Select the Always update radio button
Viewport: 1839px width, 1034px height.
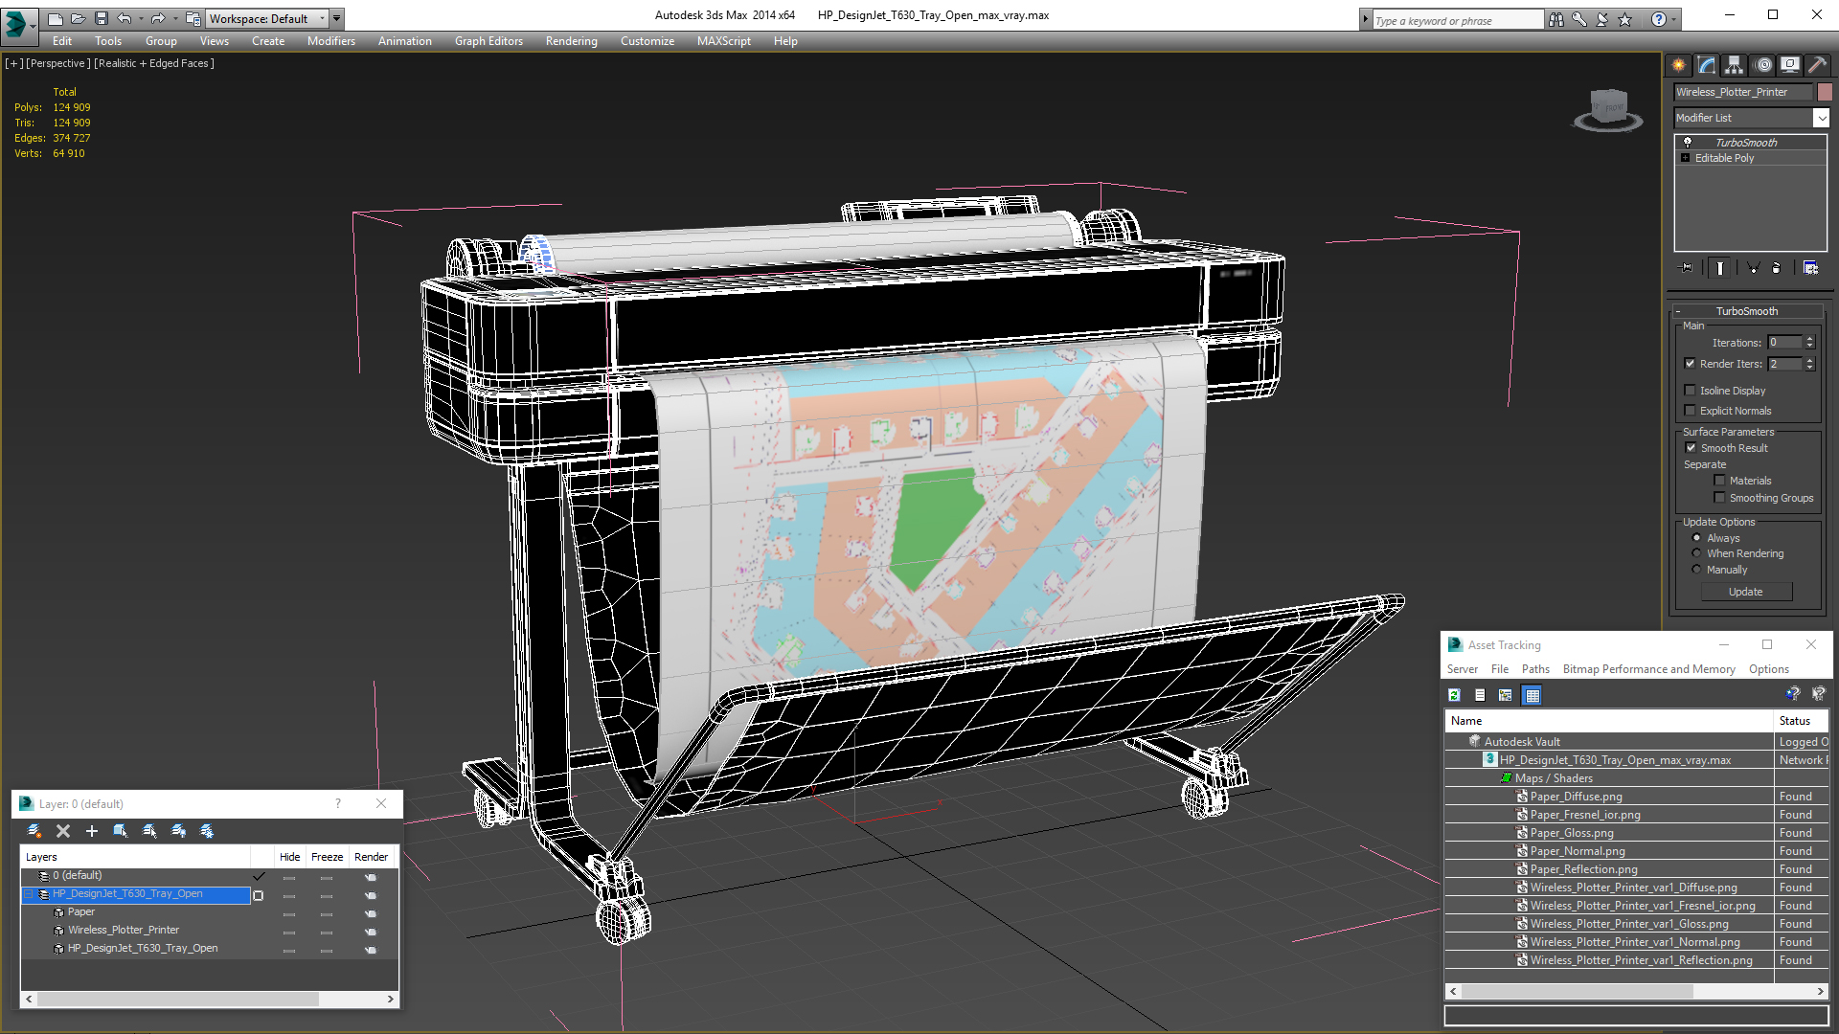[x=1697, y=538]
